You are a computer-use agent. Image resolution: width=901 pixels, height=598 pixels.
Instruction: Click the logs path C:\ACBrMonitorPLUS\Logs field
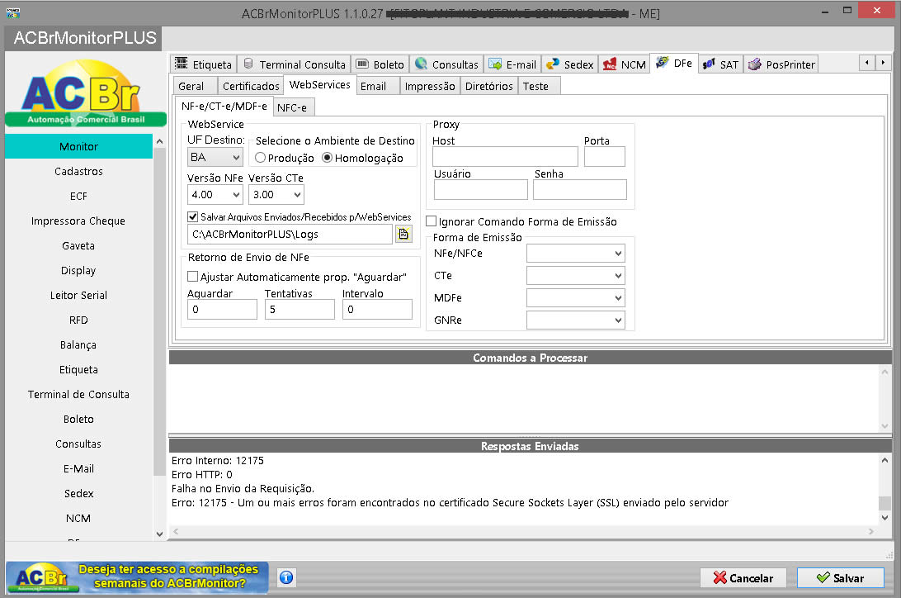coord(290,234)
